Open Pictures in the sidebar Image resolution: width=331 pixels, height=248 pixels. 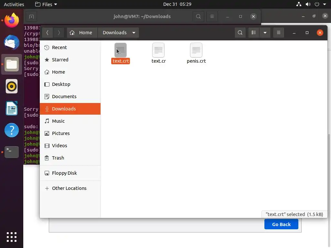coord(70,133)
